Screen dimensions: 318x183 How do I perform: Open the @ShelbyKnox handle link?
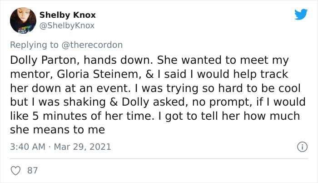tap(67, 25)
